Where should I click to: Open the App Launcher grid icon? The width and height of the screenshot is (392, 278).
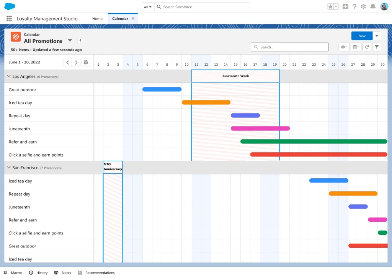coord(9,18)
